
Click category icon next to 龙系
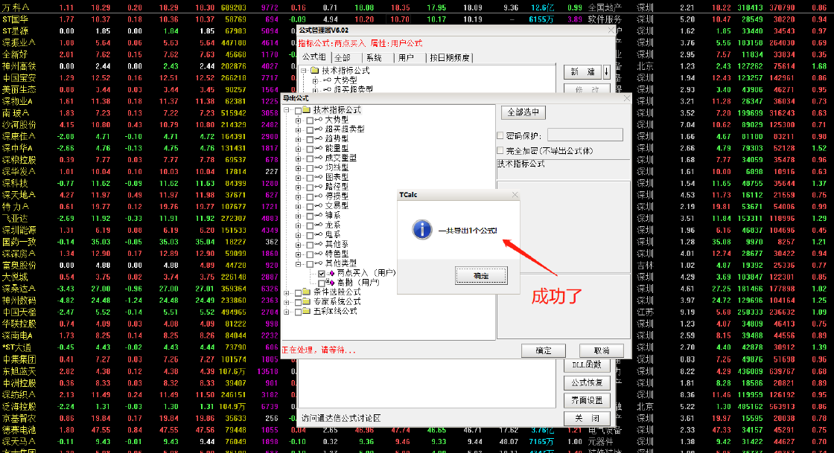(x=319, y=225)
